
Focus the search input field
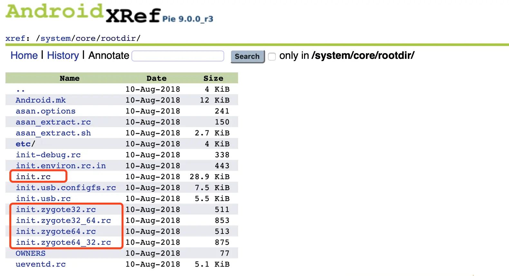pyautogui.click(x=178, y=56)
